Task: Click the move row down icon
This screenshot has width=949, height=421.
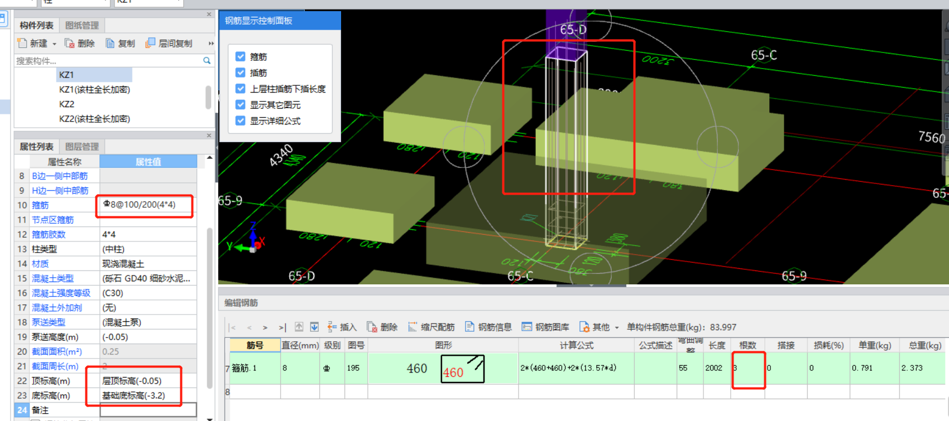Action: click(314, 327)
